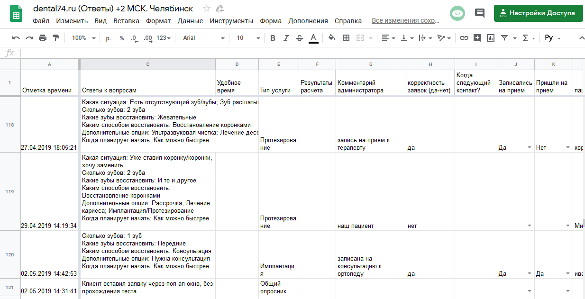Open text rotation options
Image resolution: width=585 pixels, height=299 pixels.
point(444,38)
